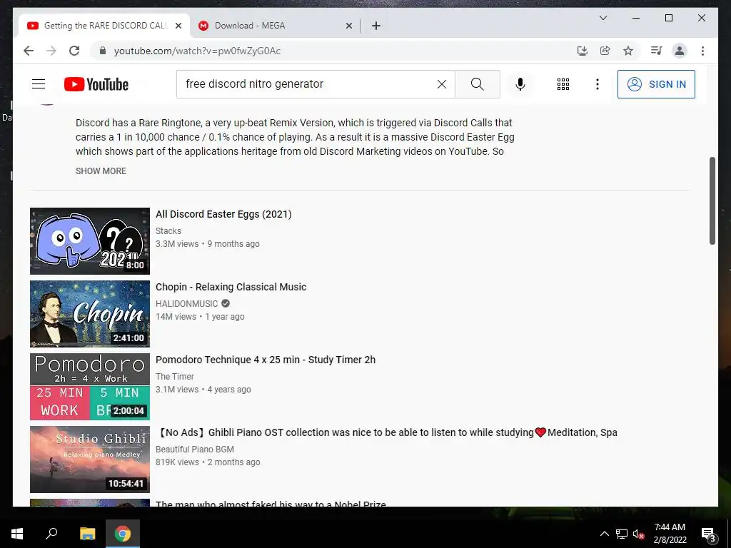Open Chopin - Relaxing Classical Music title
Screen dimensions: 731x548
coord(231,287)
